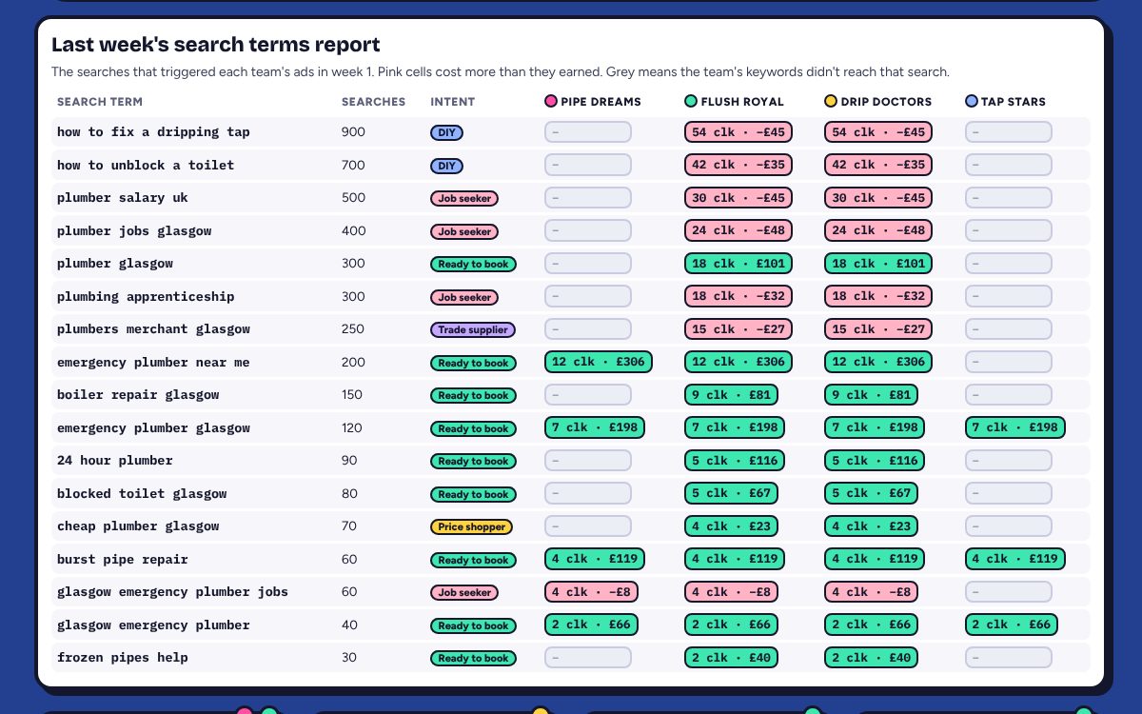Image resolution: width=1142 pixels, height=714 pixels.
Task: Select 'glasgow emergency plumber jobs' search term
Action: [x=172, y=592]
